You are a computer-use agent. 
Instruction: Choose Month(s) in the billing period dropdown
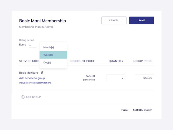tap(53, 47)
